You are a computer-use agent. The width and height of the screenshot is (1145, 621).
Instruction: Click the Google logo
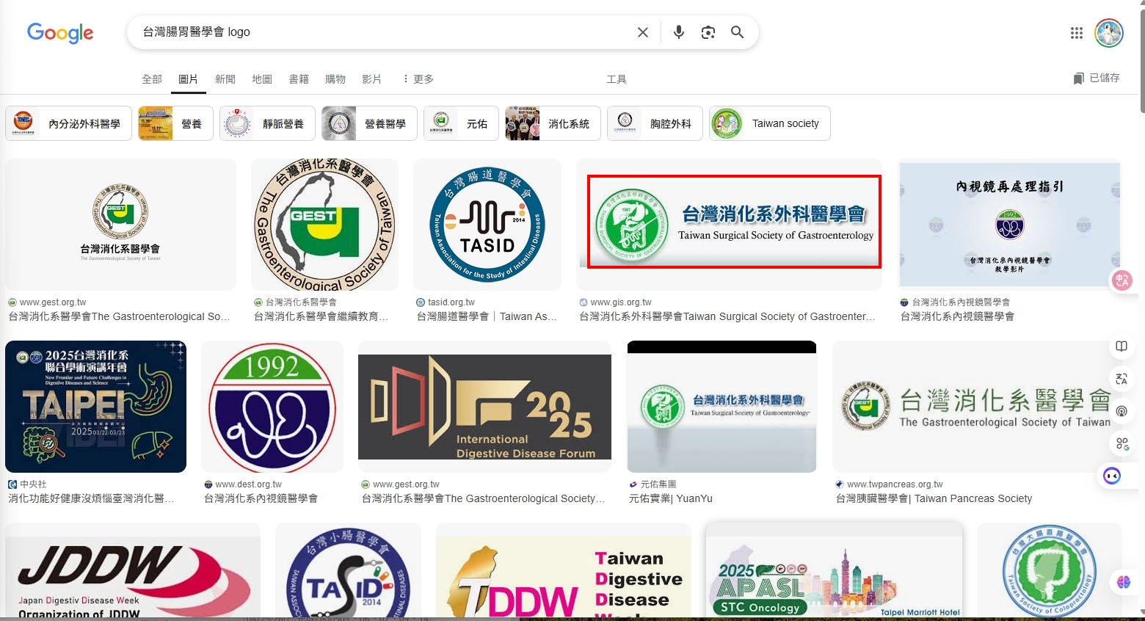60,32
